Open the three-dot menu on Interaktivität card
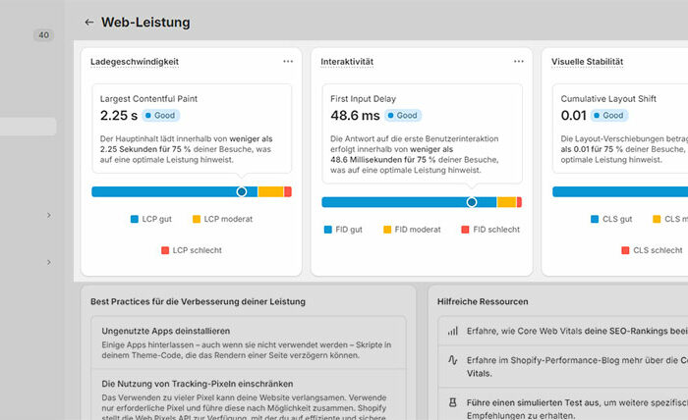 pyautogui.click(x=519, y=61)
